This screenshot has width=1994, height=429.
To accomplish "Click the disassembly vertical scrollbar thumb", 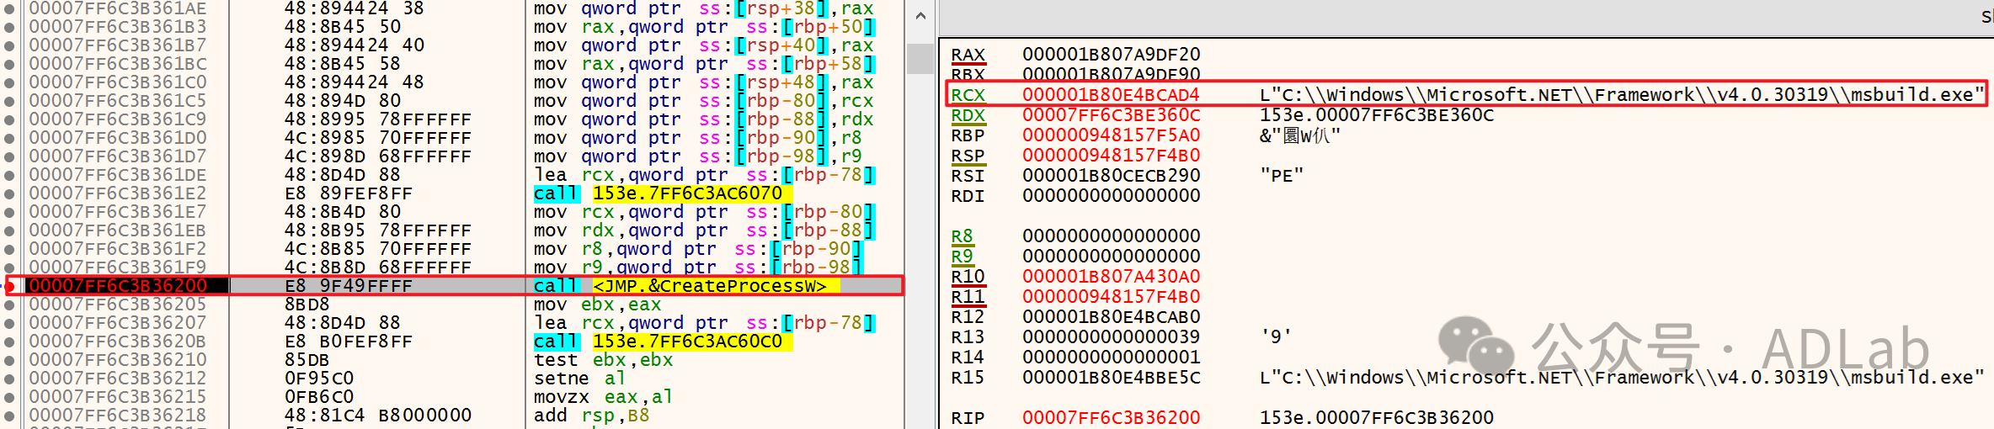I will pos(920,59).
